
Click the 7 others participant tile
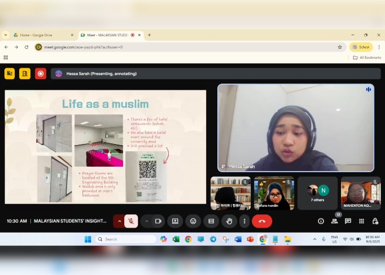(317, 193)
